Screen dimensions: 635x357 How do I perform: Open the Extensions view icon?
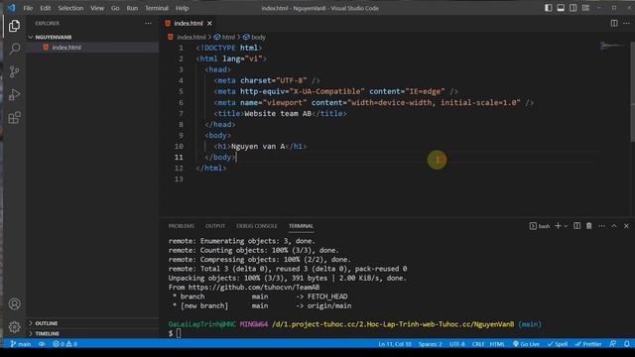pos(14,118)
